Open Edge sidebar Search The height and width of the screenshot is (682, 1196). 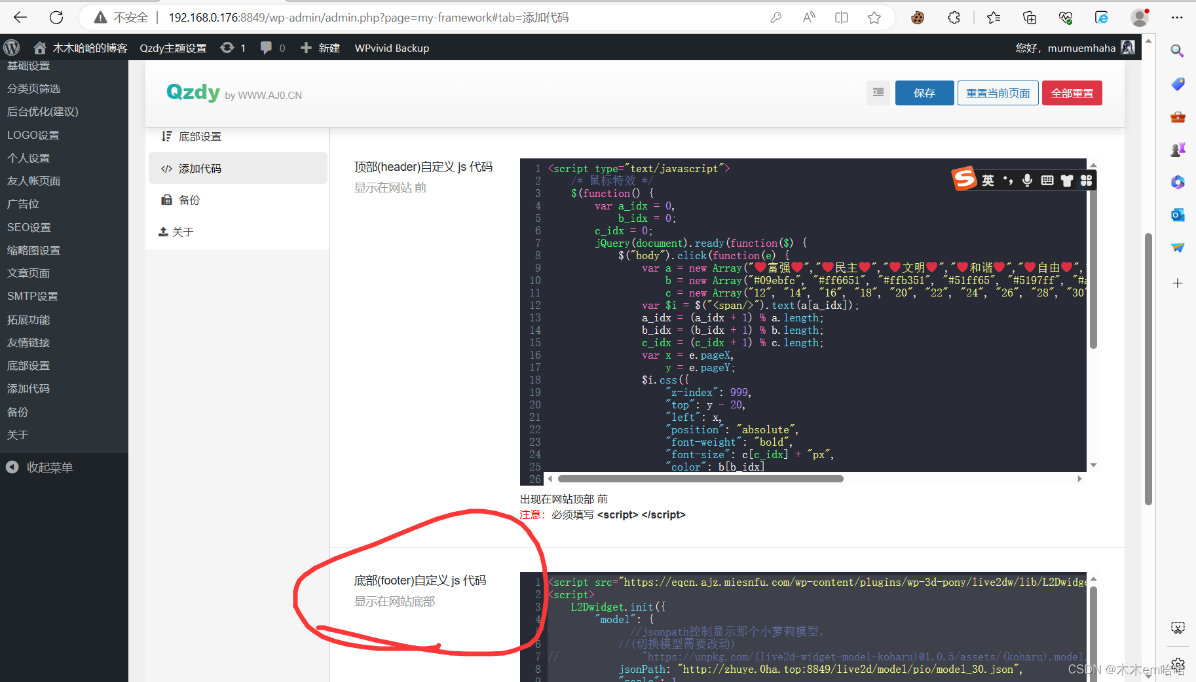pyautogui.click(x=1178, y=51)
